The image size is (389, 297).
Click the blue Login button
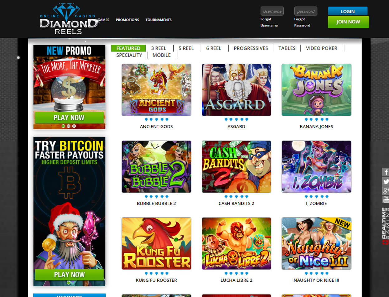(x=348, y=11)
